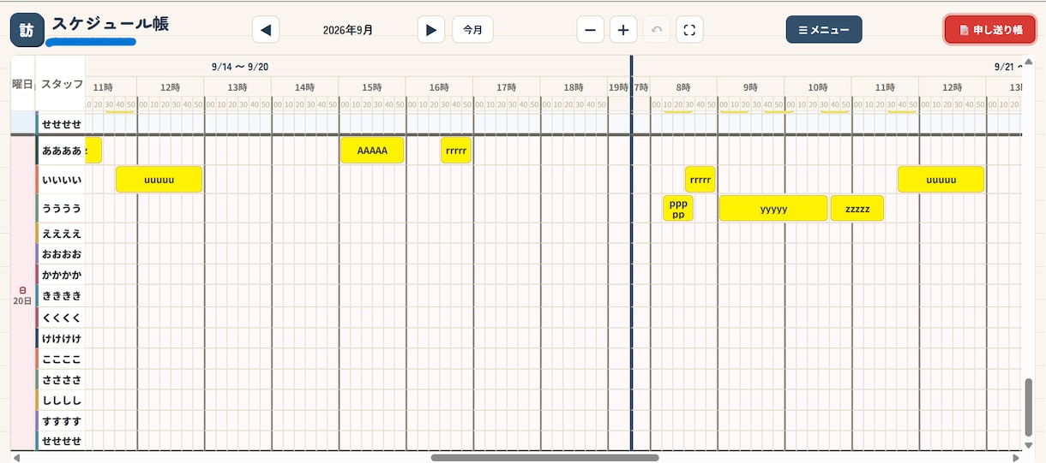
Task: Click the dark blue current-time marker line
Action: (x=631, y=252)
